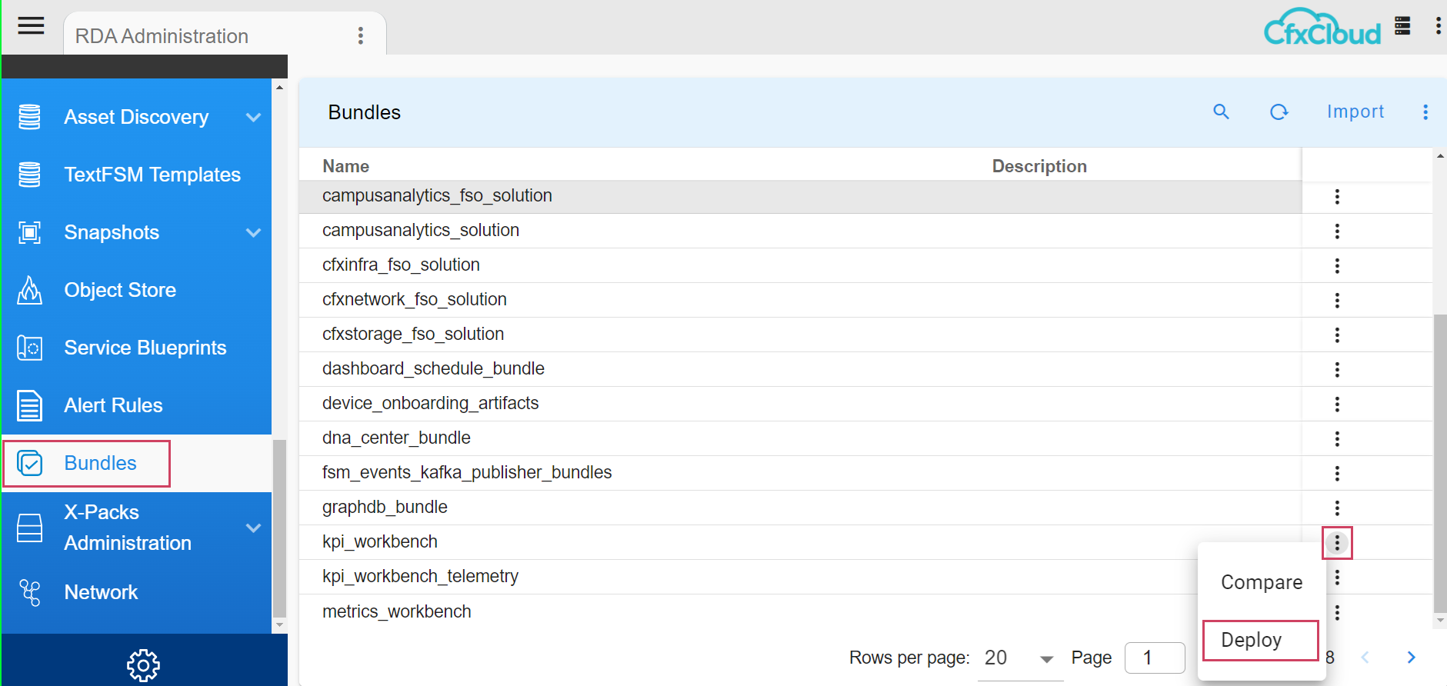Expand X-Packs Administration section
The width and height of the screenshot is (1447, 686).
click(253, 528)
